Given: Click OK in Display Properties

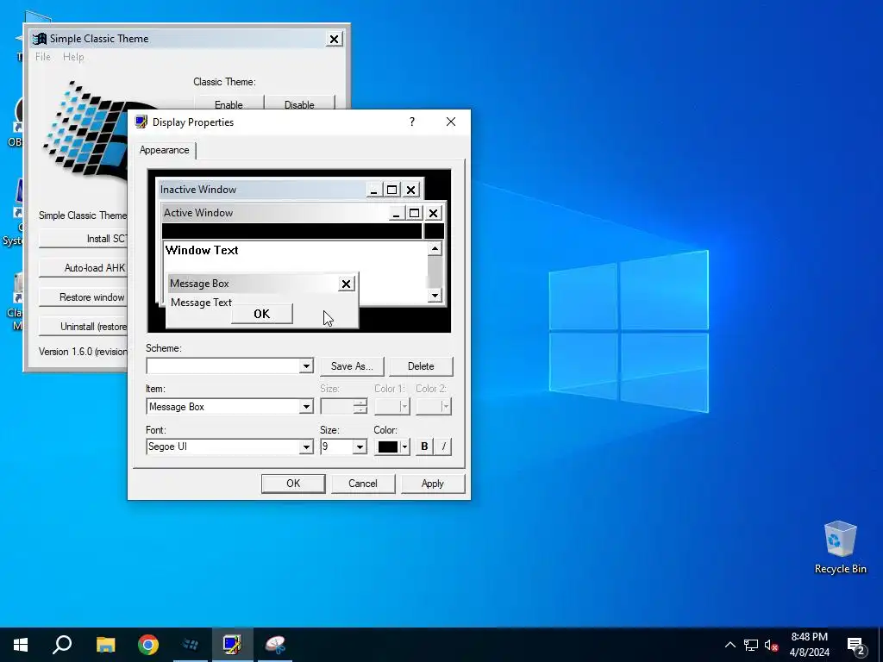Looking at the screenshot, I should point(293,484).
